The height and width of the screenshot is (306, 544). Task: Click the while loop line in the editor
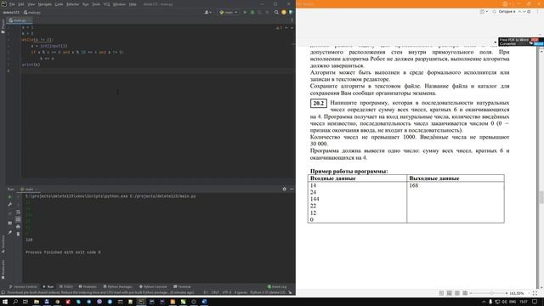[37, 40]
